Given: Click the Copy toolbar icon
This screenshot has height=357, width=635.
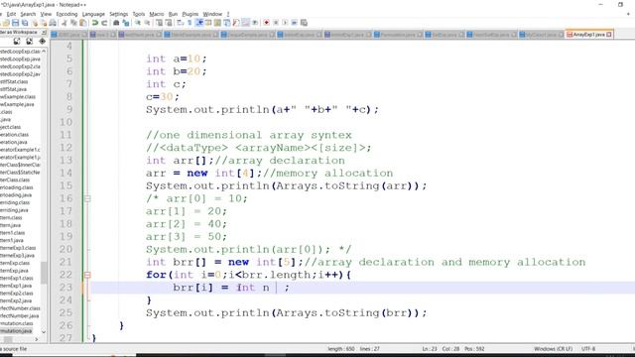Looking at the screenshot, I should coord(73,23).
